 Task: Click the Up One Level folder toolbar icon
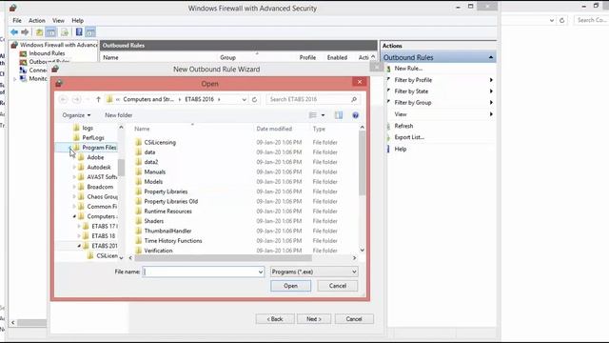tap(39, 31)
